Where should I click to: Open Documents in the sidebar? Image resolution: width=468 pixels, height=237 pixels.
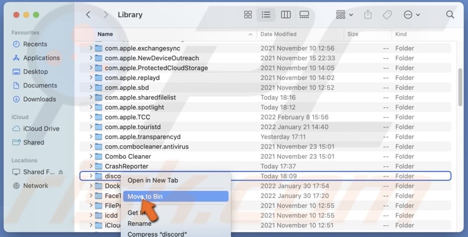tap(34, 85)
